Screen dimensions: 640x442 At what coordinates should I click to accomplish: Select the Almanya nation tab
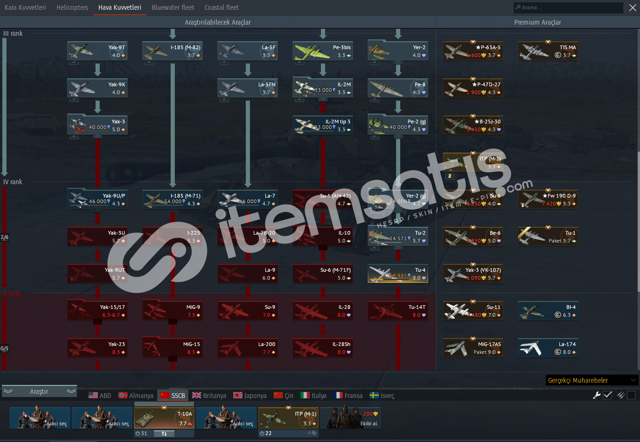coord(136,396)
